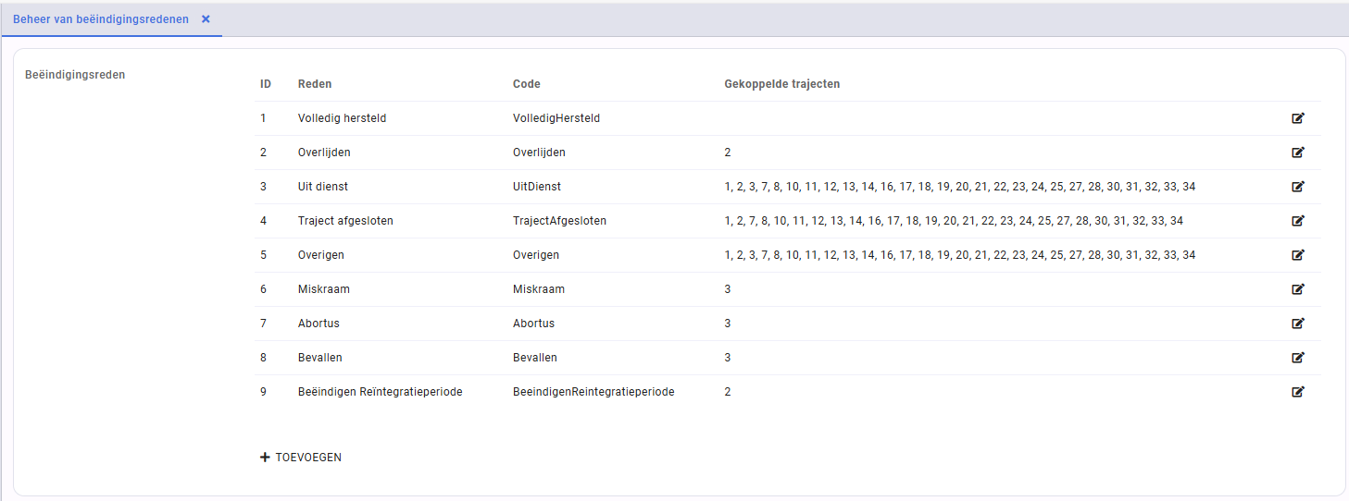Click the plus icon beside TOEVOEGEN

click(265, 458)
